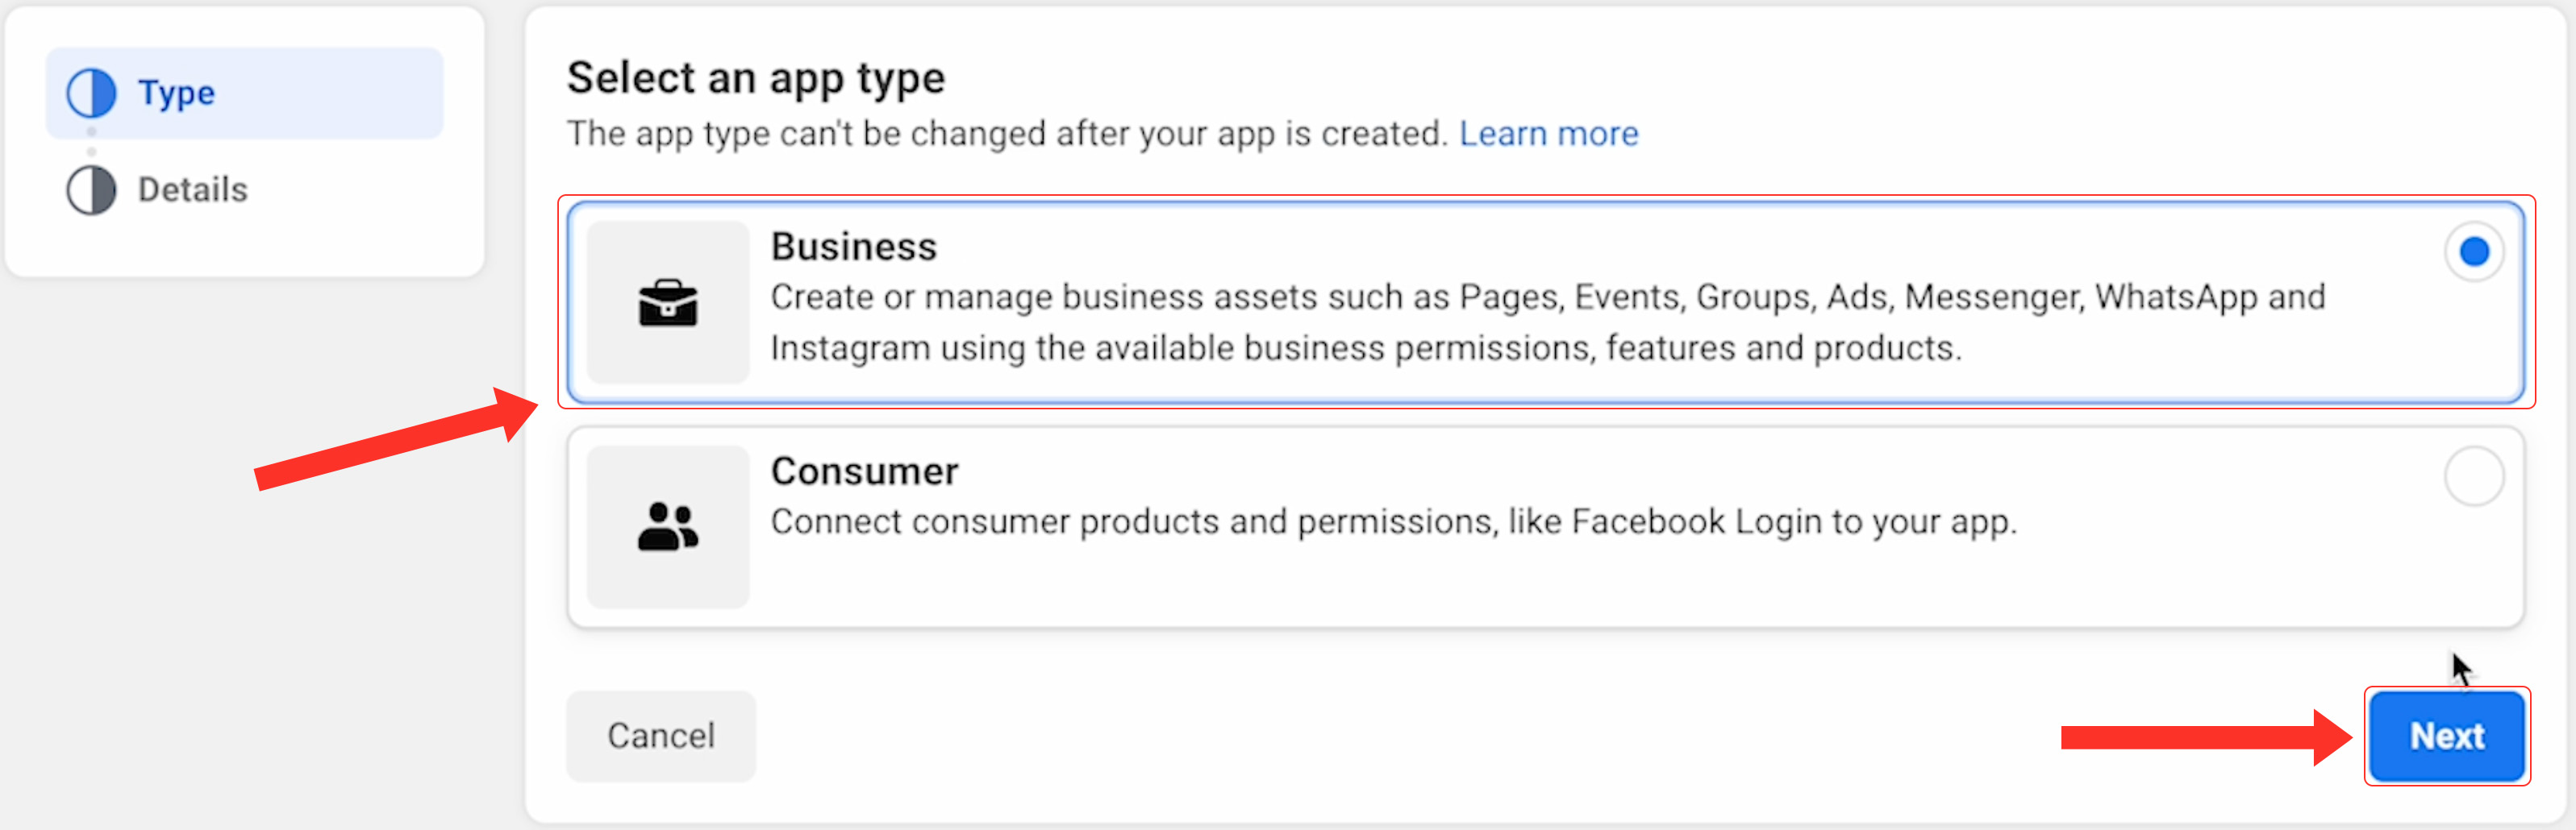The height and width of the screenshot is (830, 2576).
Task: Click the Cancel button
Action: click(x=661, y=736)
